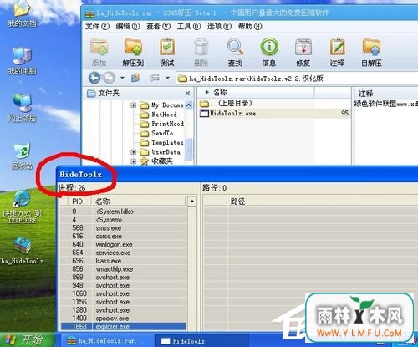Open the 选项(N) menu

point(219,27)
